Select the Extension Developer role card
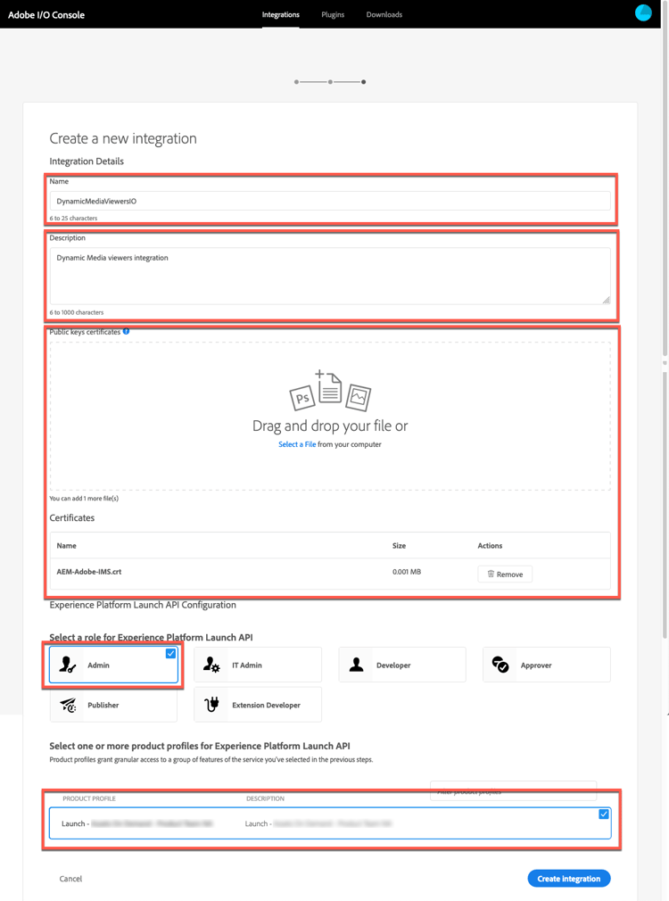Viewport: 669px width, 901px height. [x=258, y=705]
